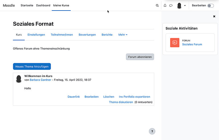Open the Soziales Forum link

pos(192,44)
